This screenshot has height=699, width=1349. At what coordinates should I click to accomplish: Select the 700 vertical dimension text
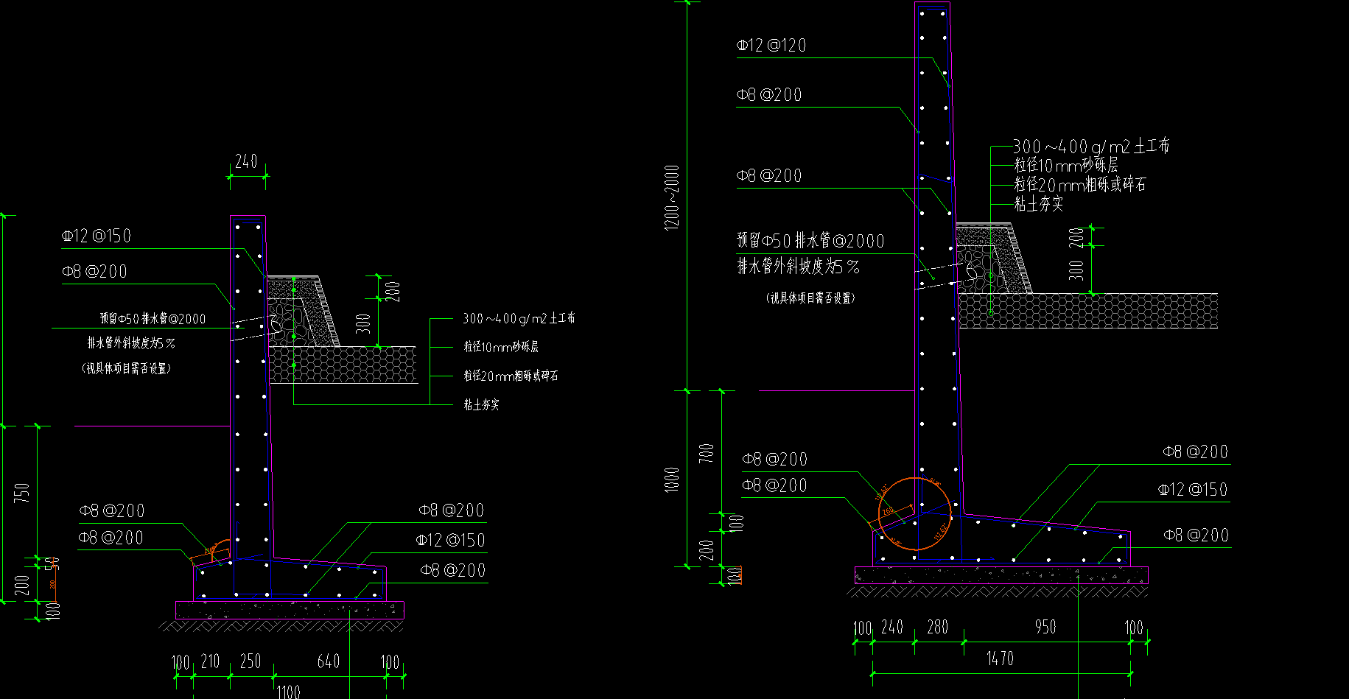tap(707, 452)
